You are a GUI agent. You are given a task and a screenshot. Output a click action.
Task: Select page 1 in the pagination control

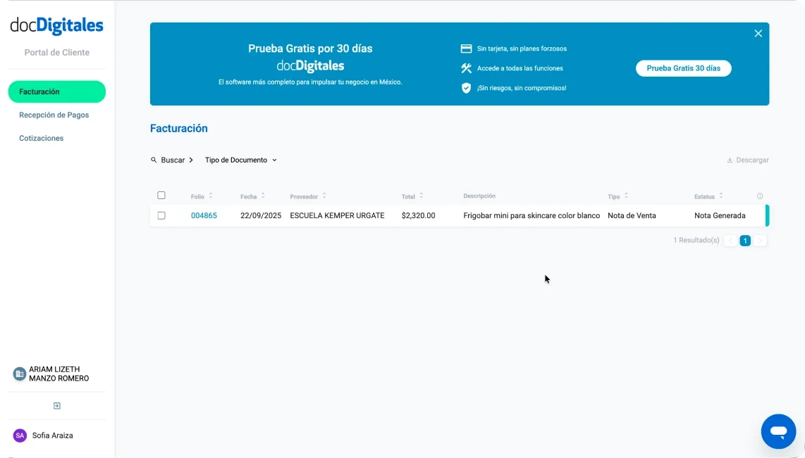(745, 240)
